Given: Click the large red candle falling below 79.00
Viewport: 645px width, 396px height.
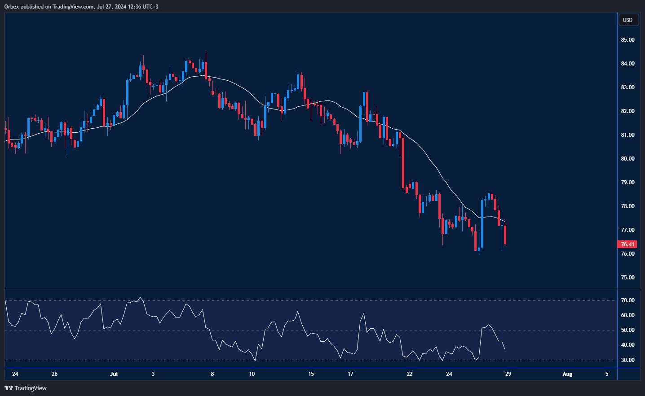Looking at the screenshot, I should click(x=403, y=164).
